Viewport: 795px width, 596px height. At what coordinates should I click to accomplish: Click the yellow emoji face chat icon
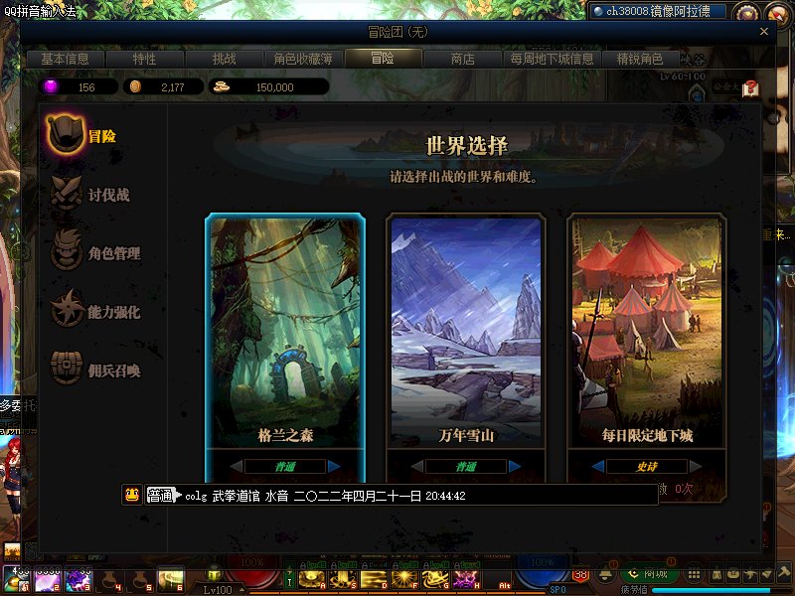click(132, 495)
